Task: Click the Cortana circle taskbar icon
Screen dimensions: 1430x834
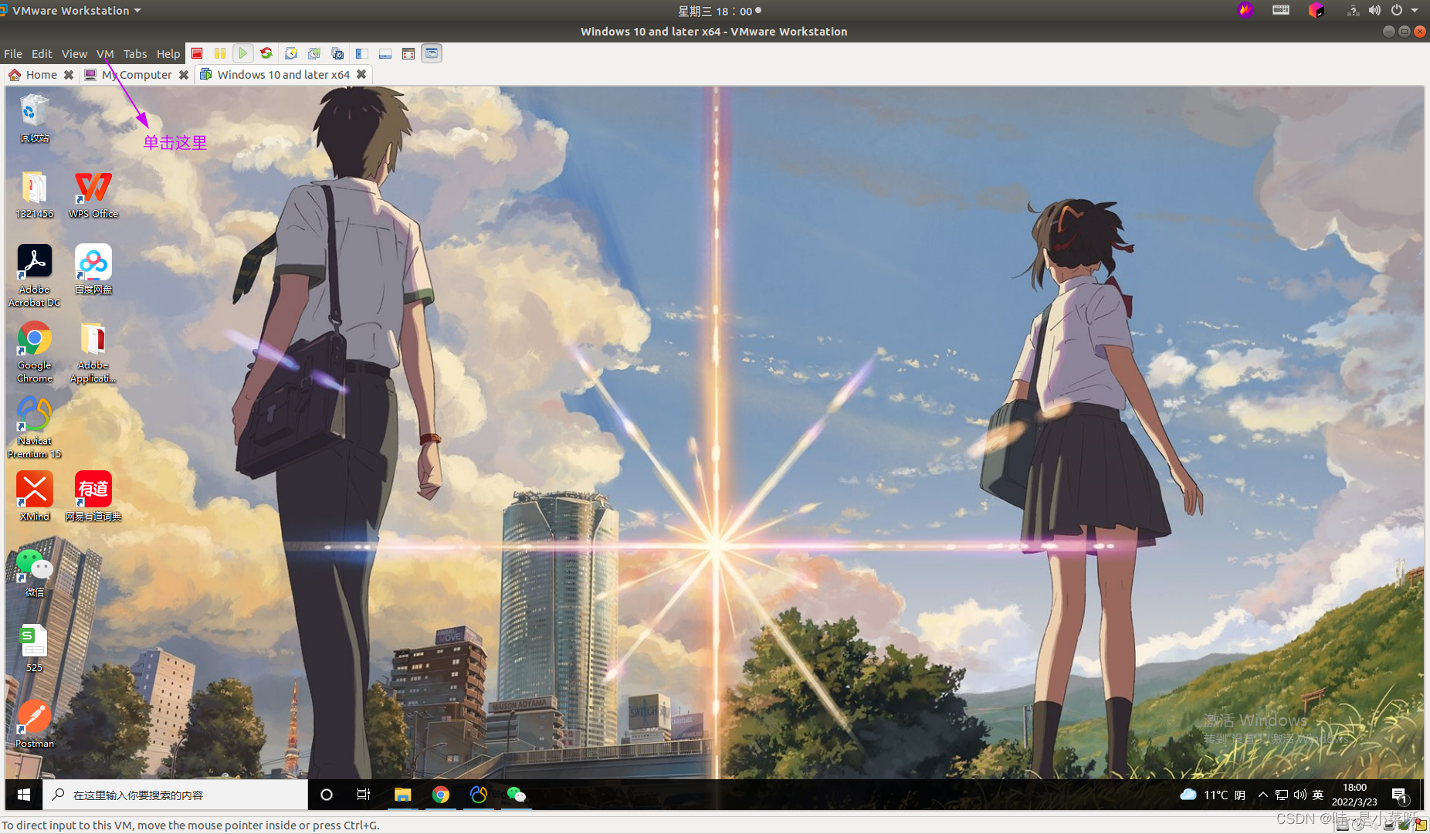Action: click(x=326, y=795)
